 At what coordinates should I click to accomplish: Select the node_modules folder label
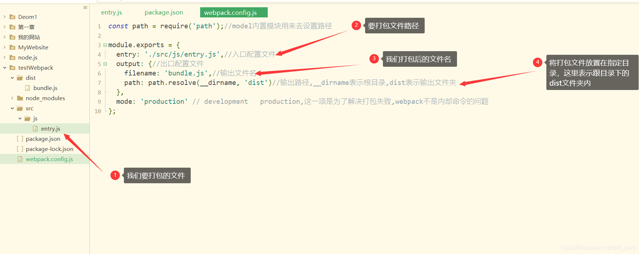45,98
